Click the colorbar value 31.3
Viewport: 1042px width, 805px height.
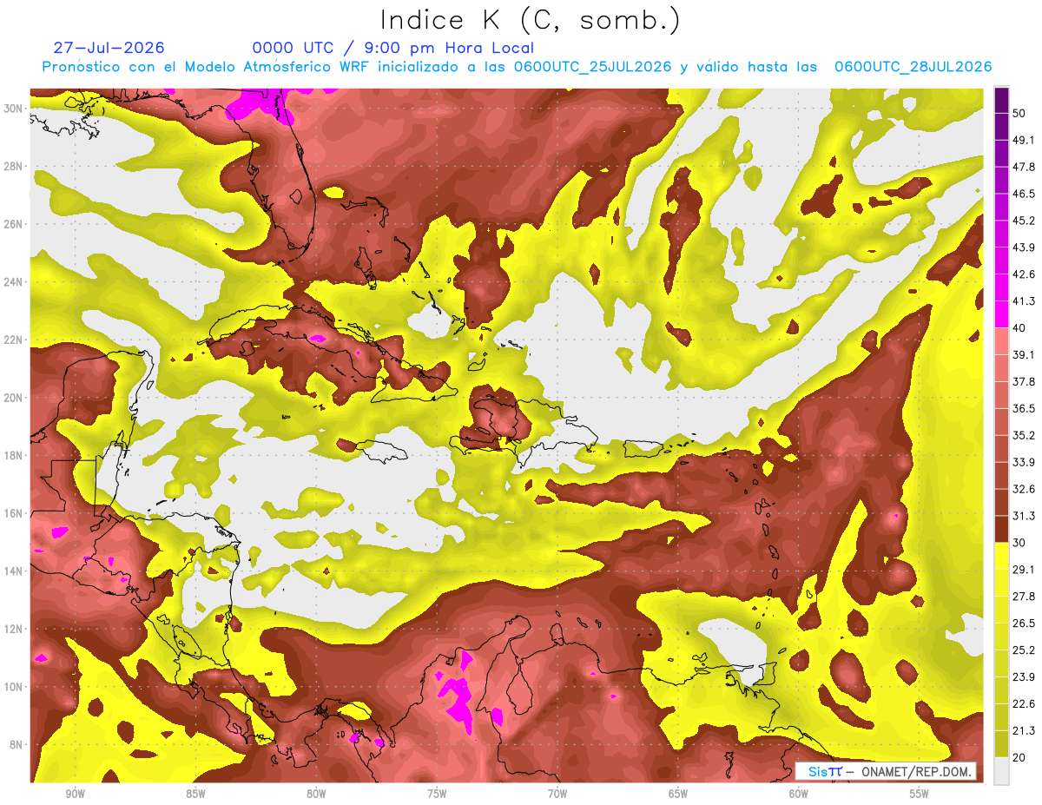click(x=1024, y=516)
